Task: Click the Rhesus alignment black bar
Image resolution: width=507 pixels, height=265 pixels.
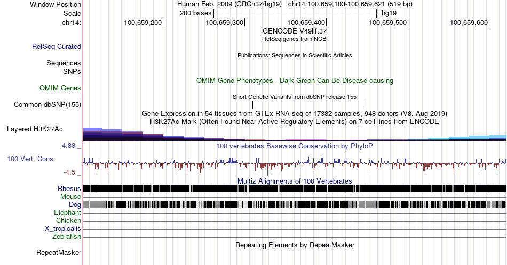Action: point(295,188)
